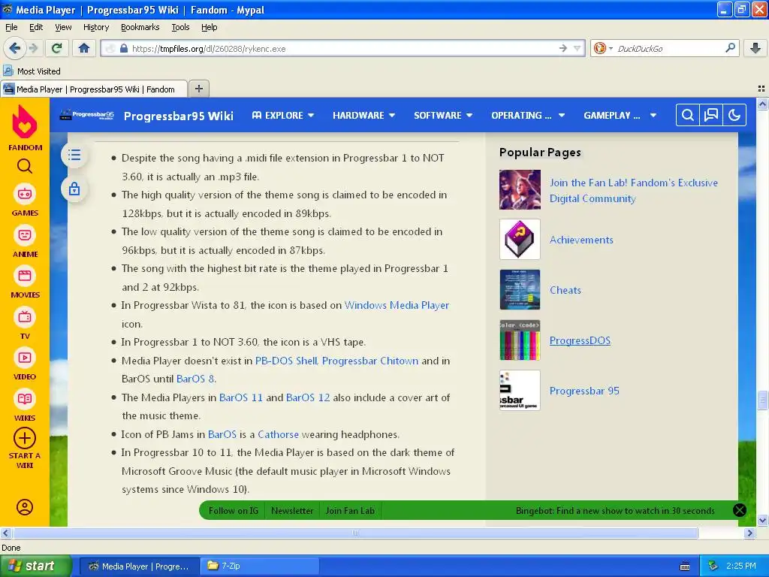Toggle dark theme with moon icon
This screenshot has width=769, height=577.
tap(734, 115)
